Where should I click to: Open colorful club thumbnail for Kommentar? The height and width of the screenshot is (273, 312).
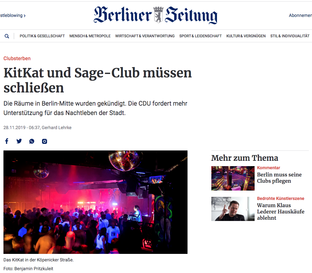click(233, 178)
